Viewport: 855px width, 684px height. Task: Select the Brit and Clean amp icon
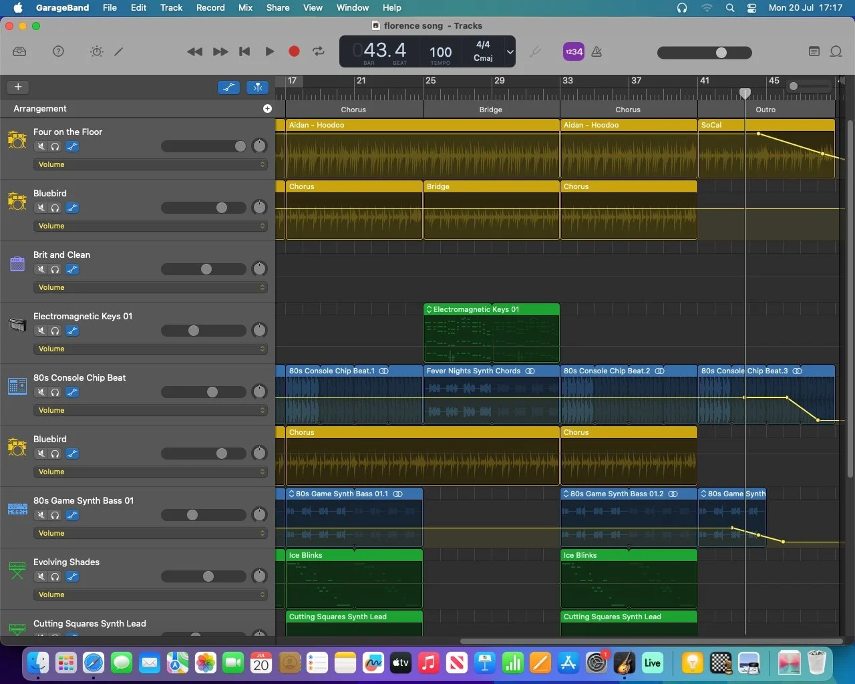[x=17, y=264]
